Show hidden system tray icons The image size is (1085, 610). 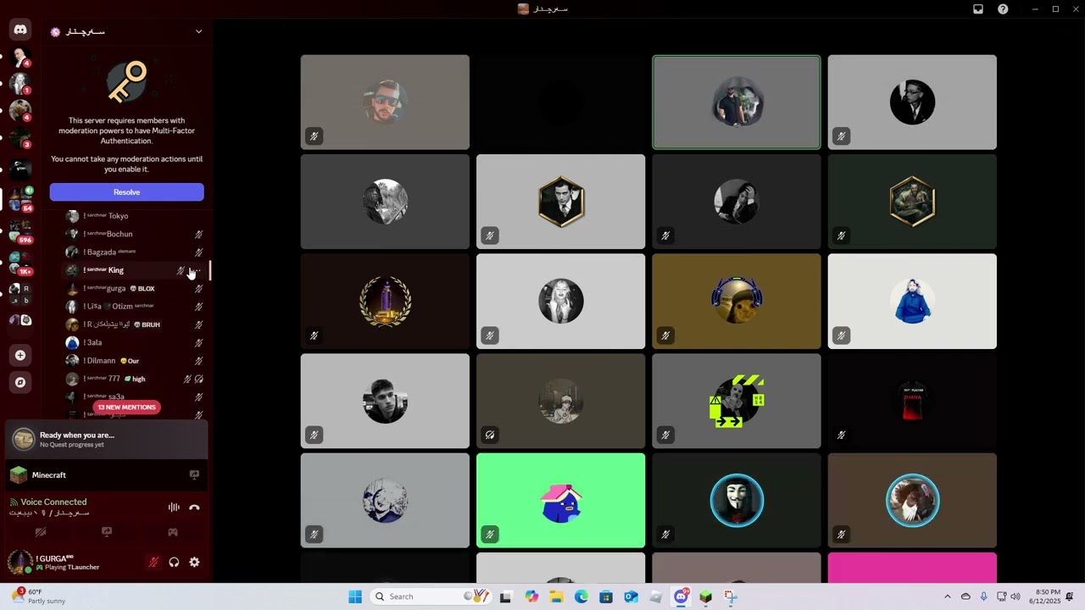(948, 596)
